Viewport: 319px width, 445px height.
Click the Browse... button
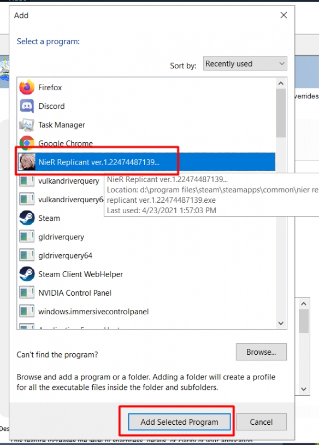261,352
